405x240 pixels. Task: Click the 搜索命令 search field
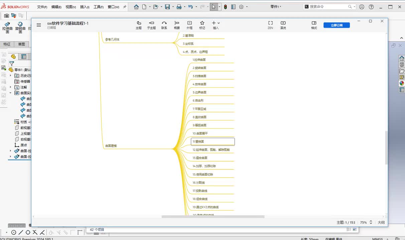[x=329, y=7]
